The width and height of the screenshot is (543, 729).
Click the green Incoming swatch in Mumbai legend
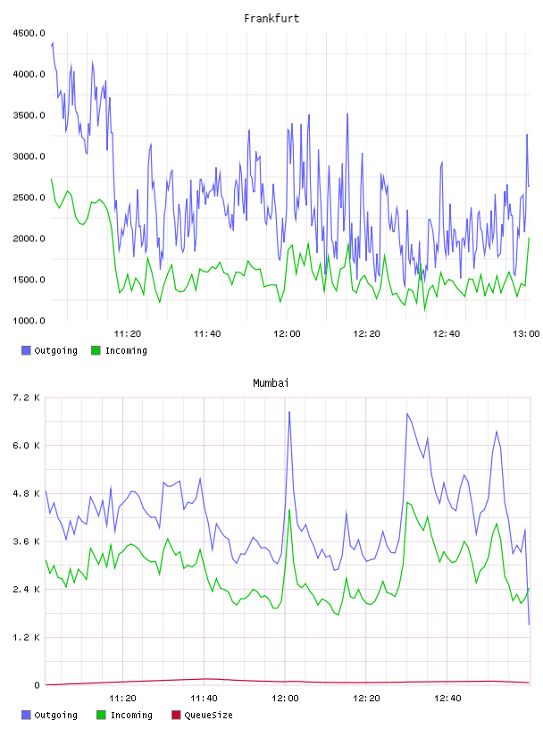tap(101, 715)
